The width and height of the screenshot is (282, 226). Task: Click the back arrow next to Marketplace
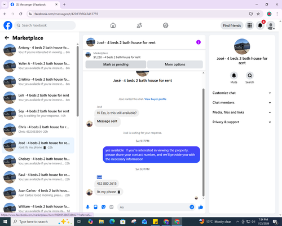pyautogui.click(x=7, y=38)
